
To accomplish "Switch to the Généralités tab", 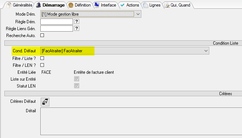I will tap(20, 5).
